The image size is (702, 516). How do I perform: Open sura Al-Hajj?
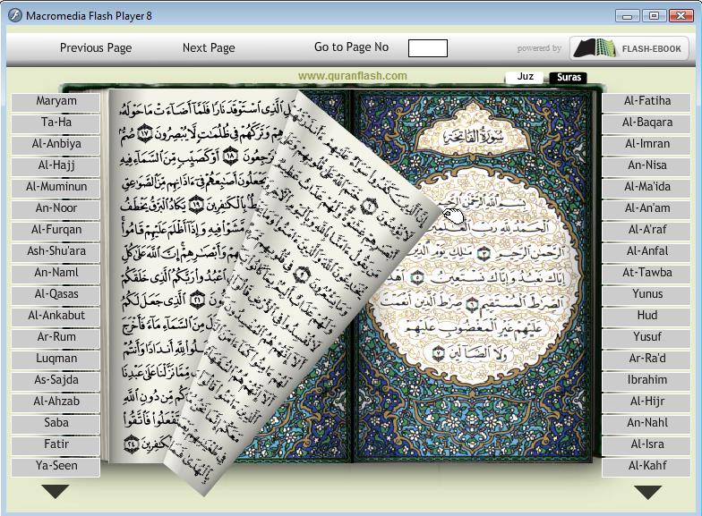coord(56,166)
